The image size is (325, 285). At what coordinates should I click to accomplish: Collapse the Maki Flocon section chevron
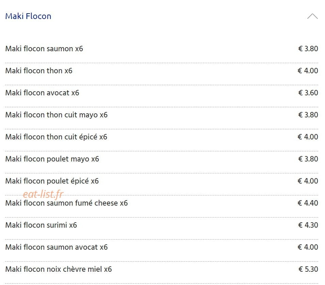pos(312,16)
